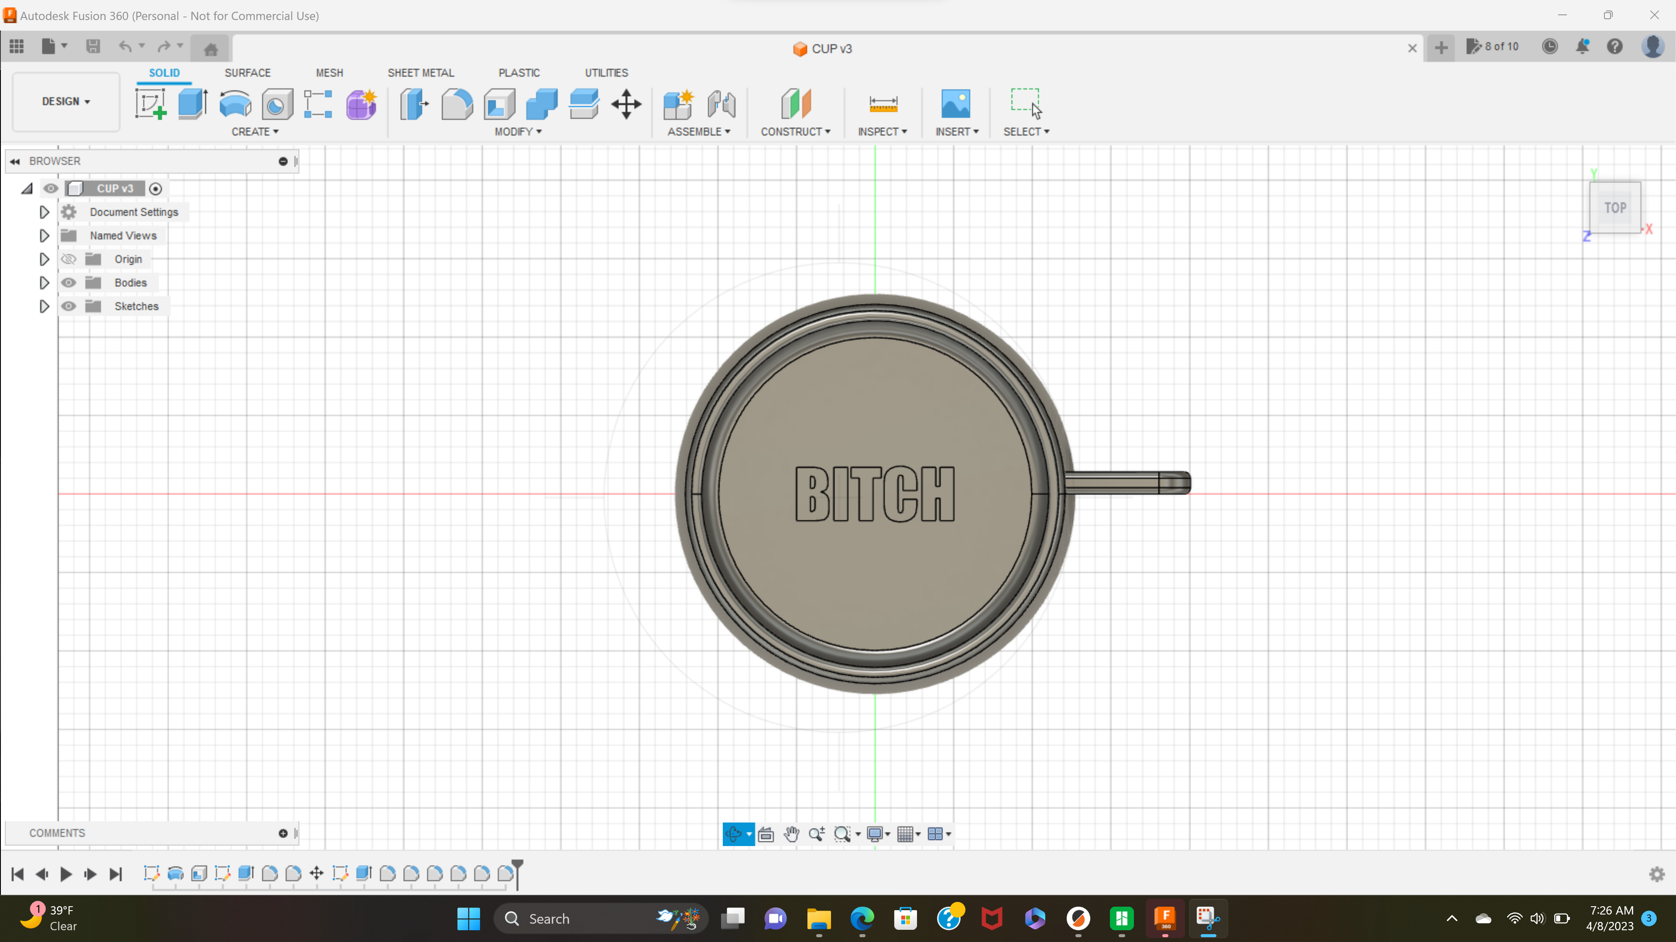Click the TOP face of ViewCube
This screenshot has height=942, width=1676.
tap(1615, 208)
